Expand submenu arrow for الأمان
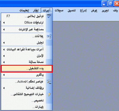The height and width of the screenshot is (111, 119). pos(4,56)
